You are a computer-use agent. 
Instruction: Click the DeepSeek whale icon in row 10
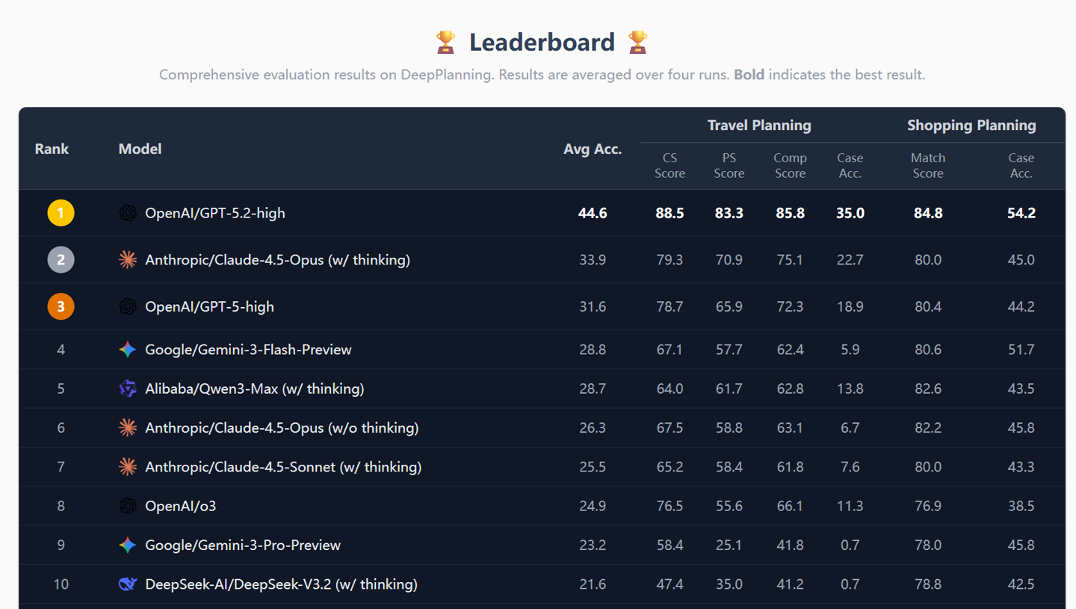128,584
